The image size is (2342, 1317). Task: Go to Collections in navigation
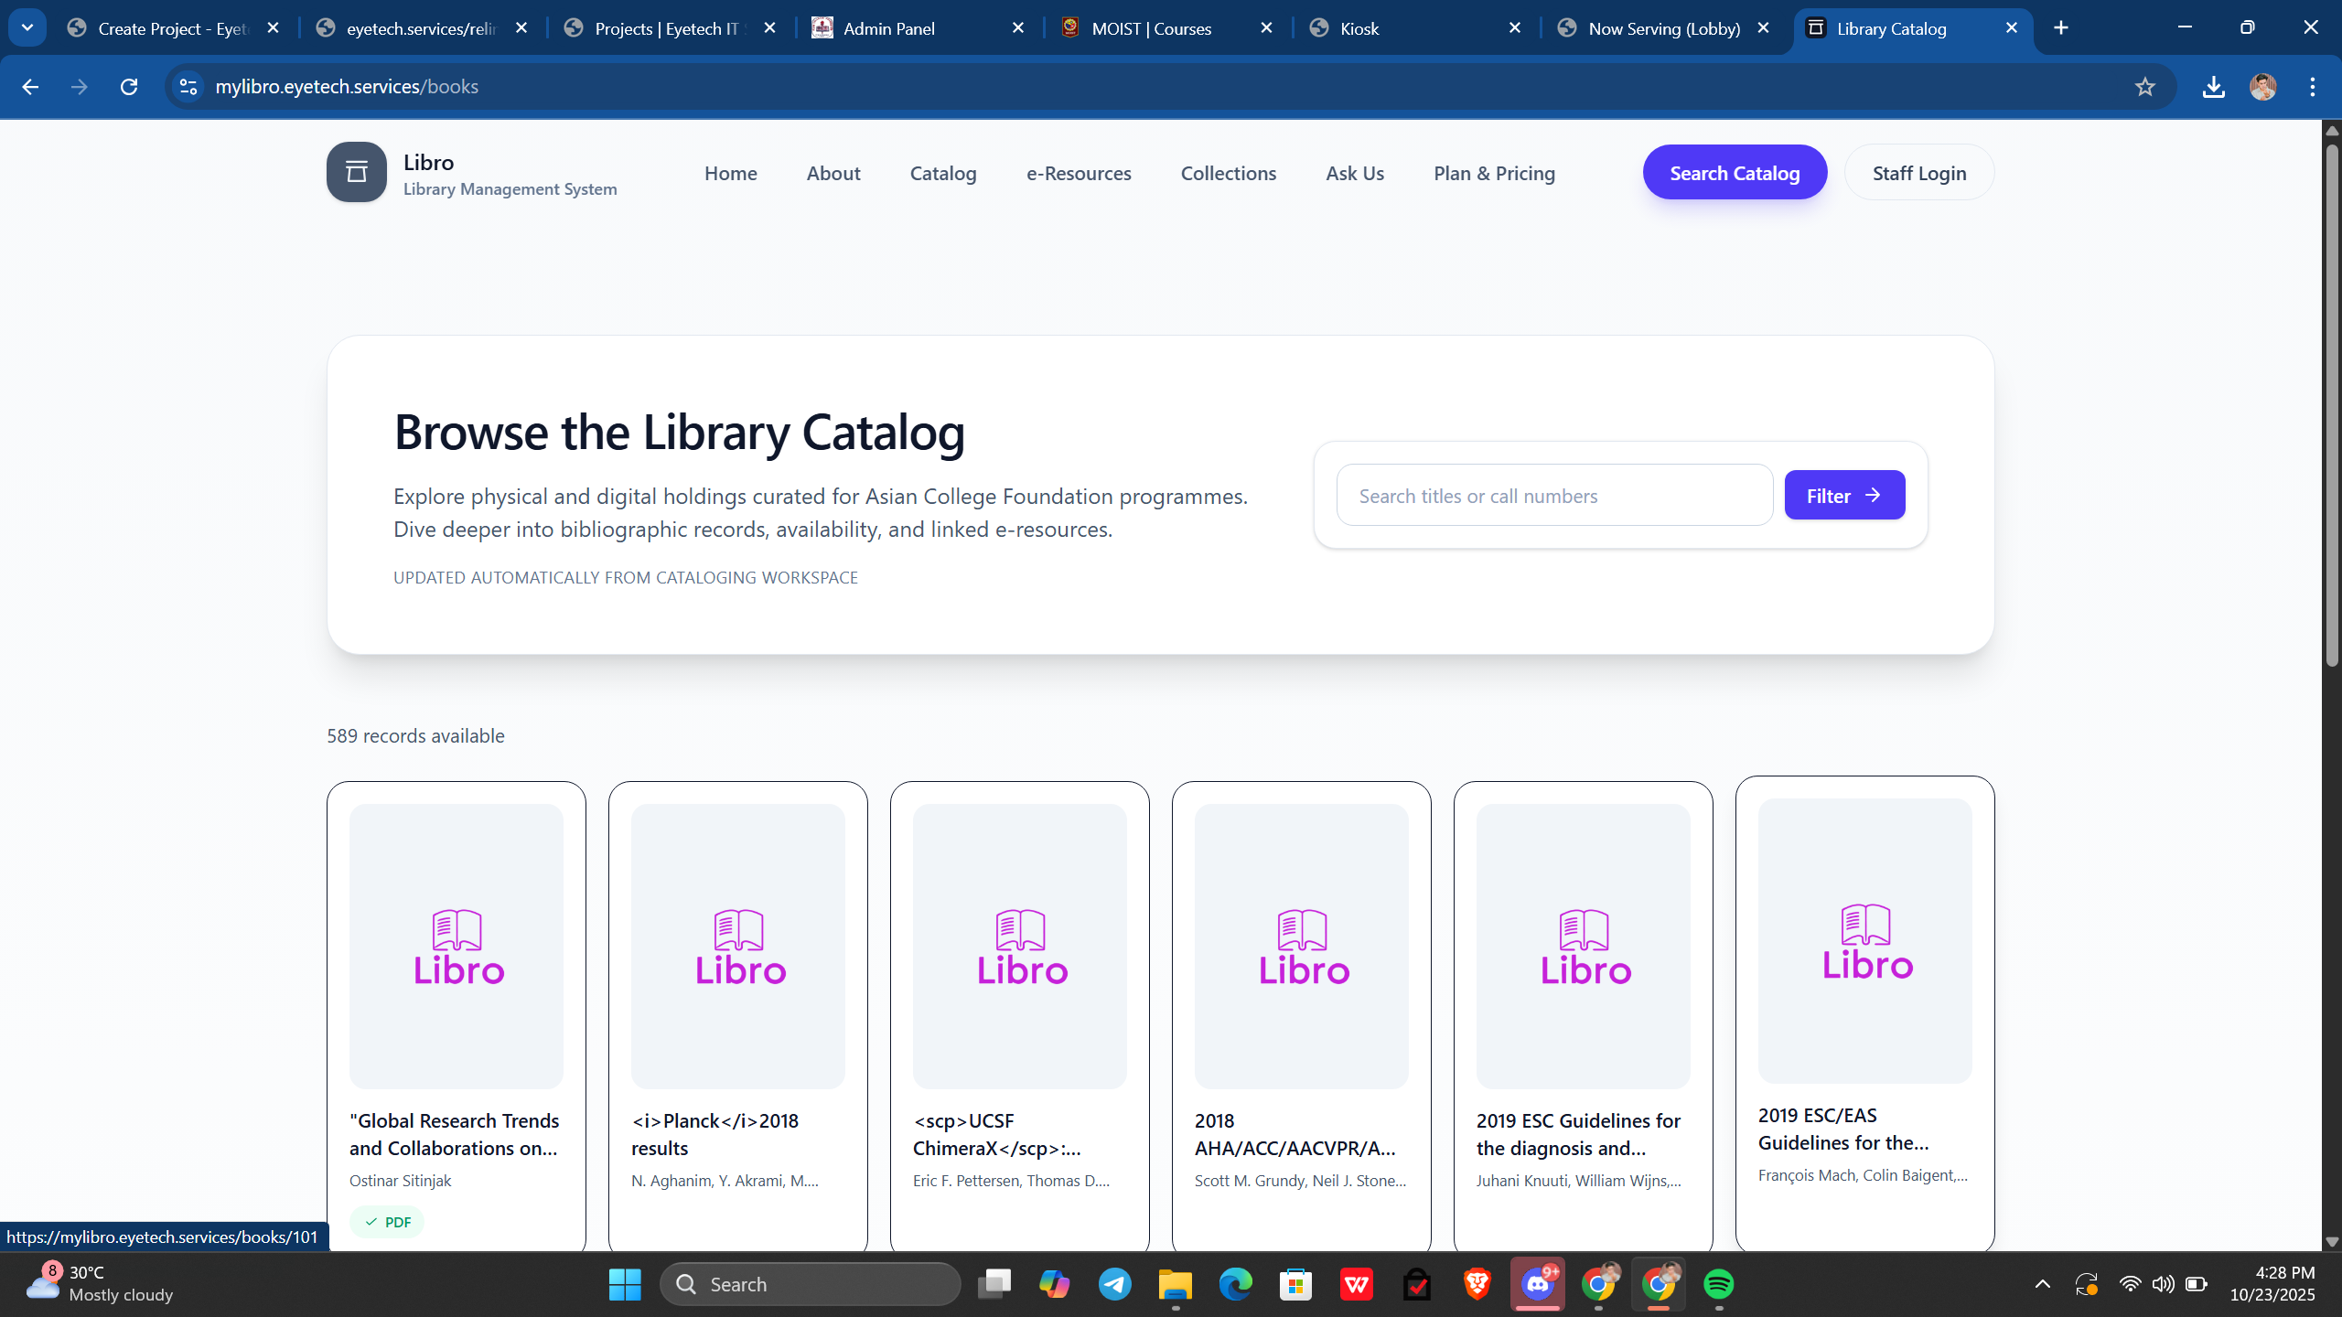point(1228,173)
